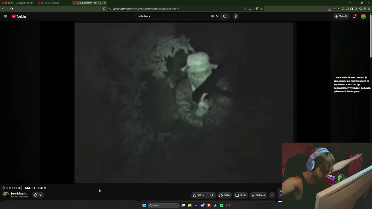372x209 pixels.
Task: Open the zoom magnifier in address bar
Action: pyautogui.click(x=245, y=9)
